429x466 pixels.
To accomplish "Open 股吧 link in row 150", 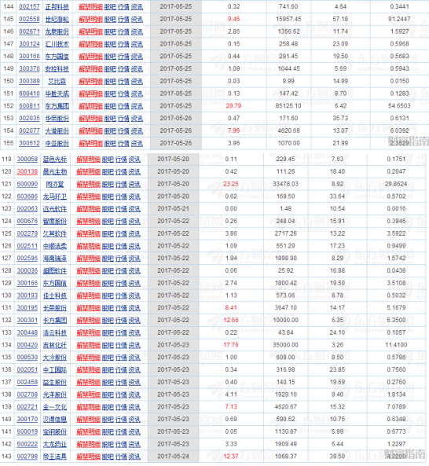I will pyautogui.click(x=110, y=82).
